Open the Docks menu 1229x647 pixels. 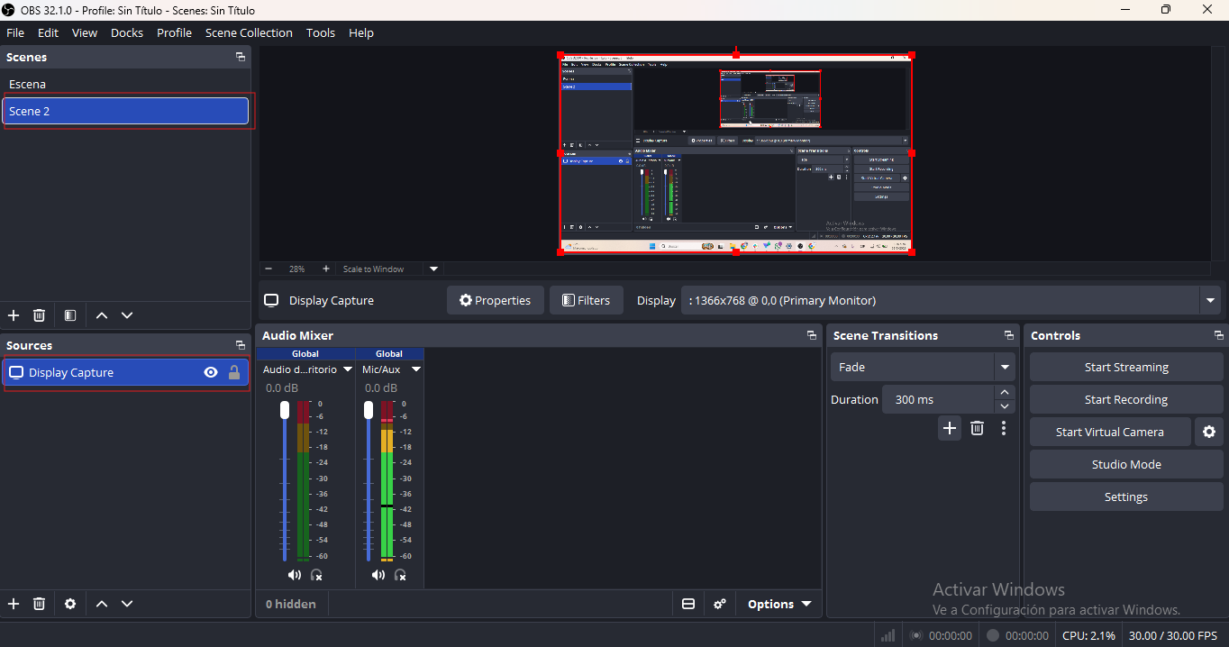click(x=127, y=32)
